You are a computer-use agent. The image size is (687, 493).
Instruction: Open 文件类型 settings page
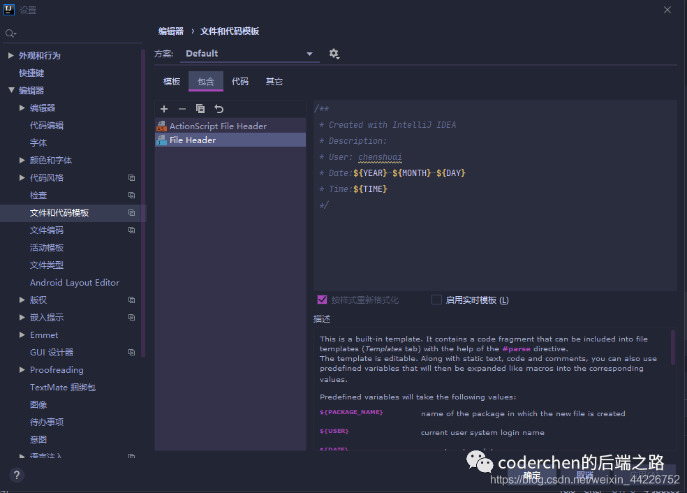click(47, 265)
